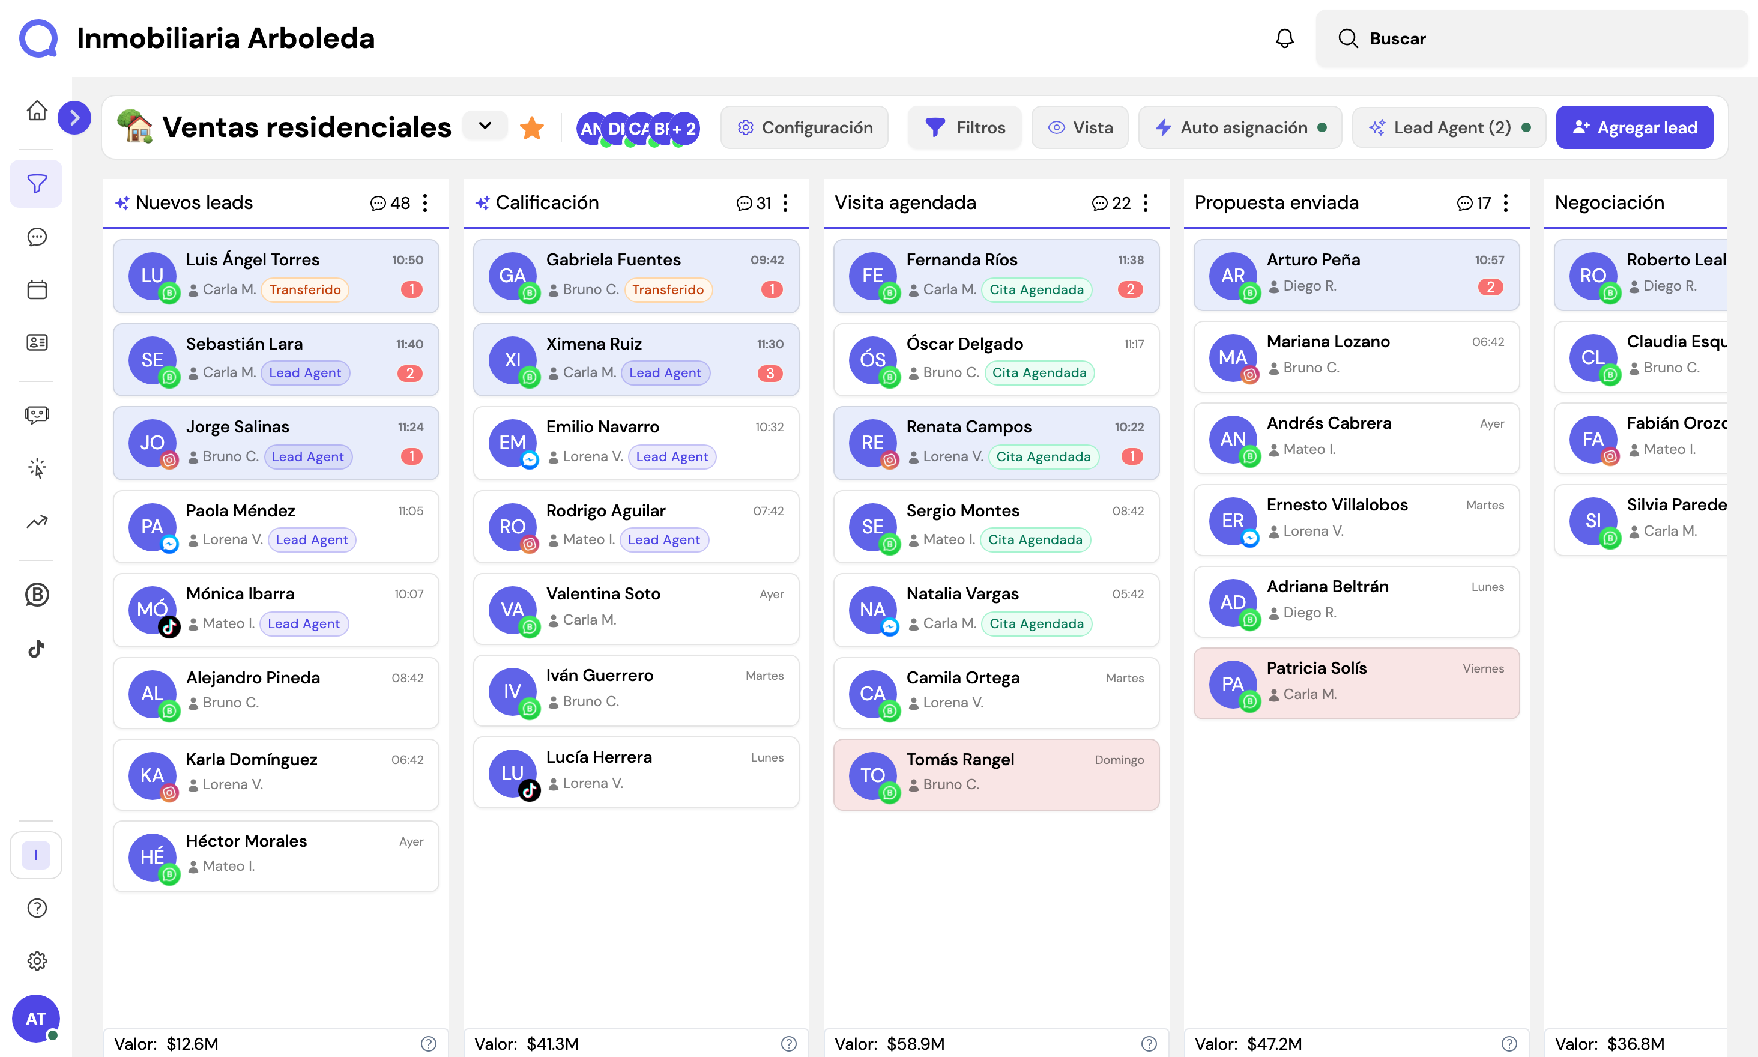Screen dimensions: 1758x1057
Task: Click Agregar lead button
Action: [1634, 127]
